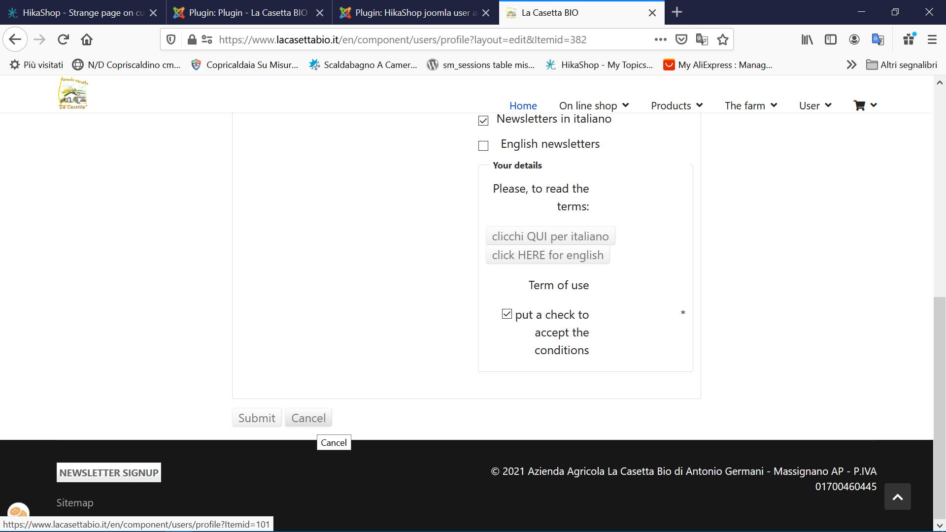This screenshot has height=532, width=946.
Task: Select the Home menu item
Action: tap(523, 105)
